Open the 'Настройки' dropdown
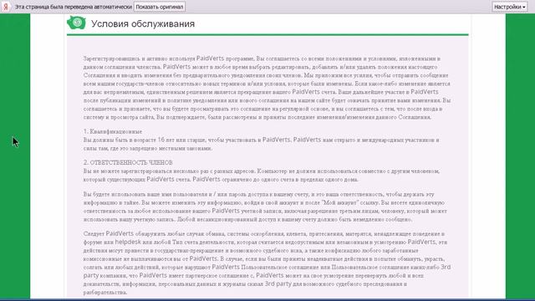Screen dimensions: 535x301 (510, 7)
